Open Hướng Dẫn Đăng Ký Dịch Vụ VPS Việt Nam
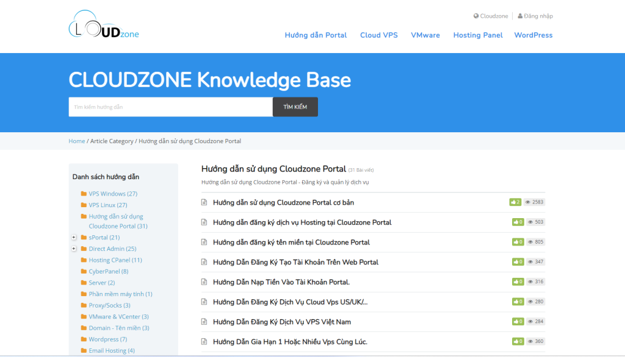The width and height of the screenshot is (625, 357). (x=281, y=322)
